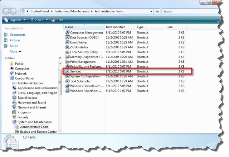Select Additional Options in the Folders tree
Viewport: 229px width, 157px height.
(x=30, y=83)
